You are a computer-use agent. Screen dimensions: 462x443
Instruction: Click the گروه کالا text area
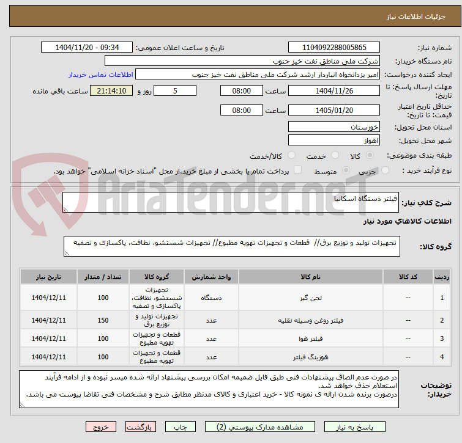pos(231,246)
